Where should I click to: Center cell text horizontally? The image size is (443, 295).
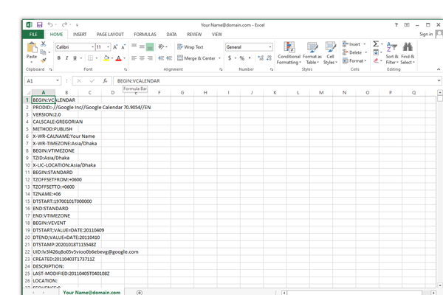coord(142,58)
